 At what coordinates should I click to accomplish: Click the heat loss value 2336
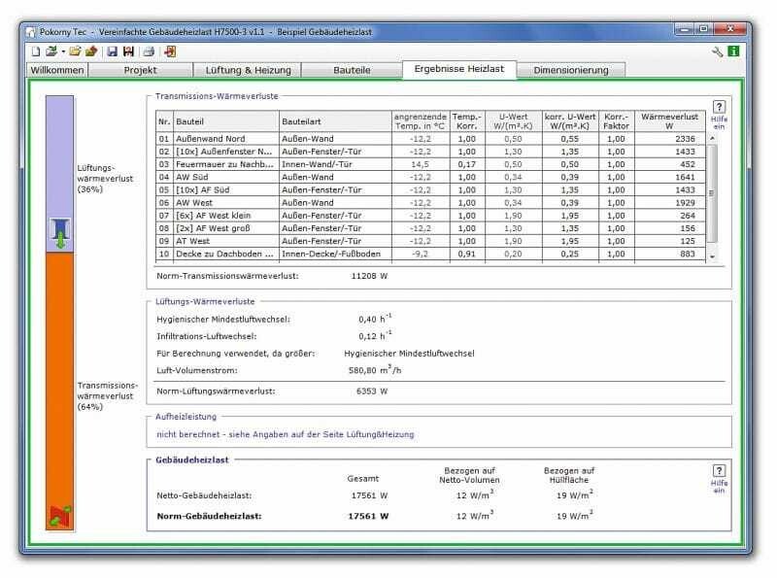tap(685, 139)
